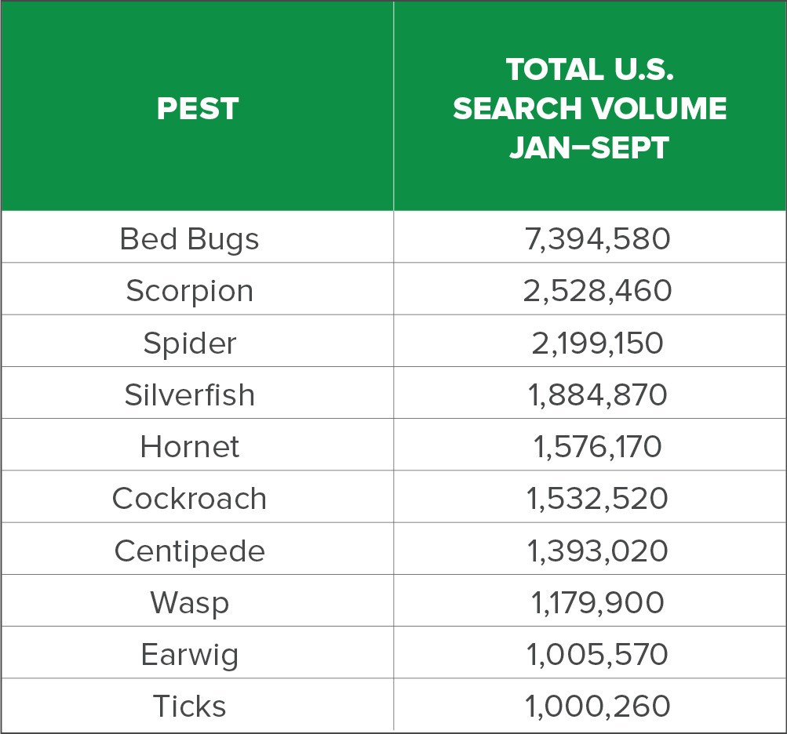
Task: Click the Spider pest name
Action: click(189, 343)
